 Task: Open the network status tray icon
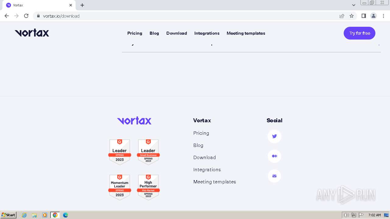point(354,215)
